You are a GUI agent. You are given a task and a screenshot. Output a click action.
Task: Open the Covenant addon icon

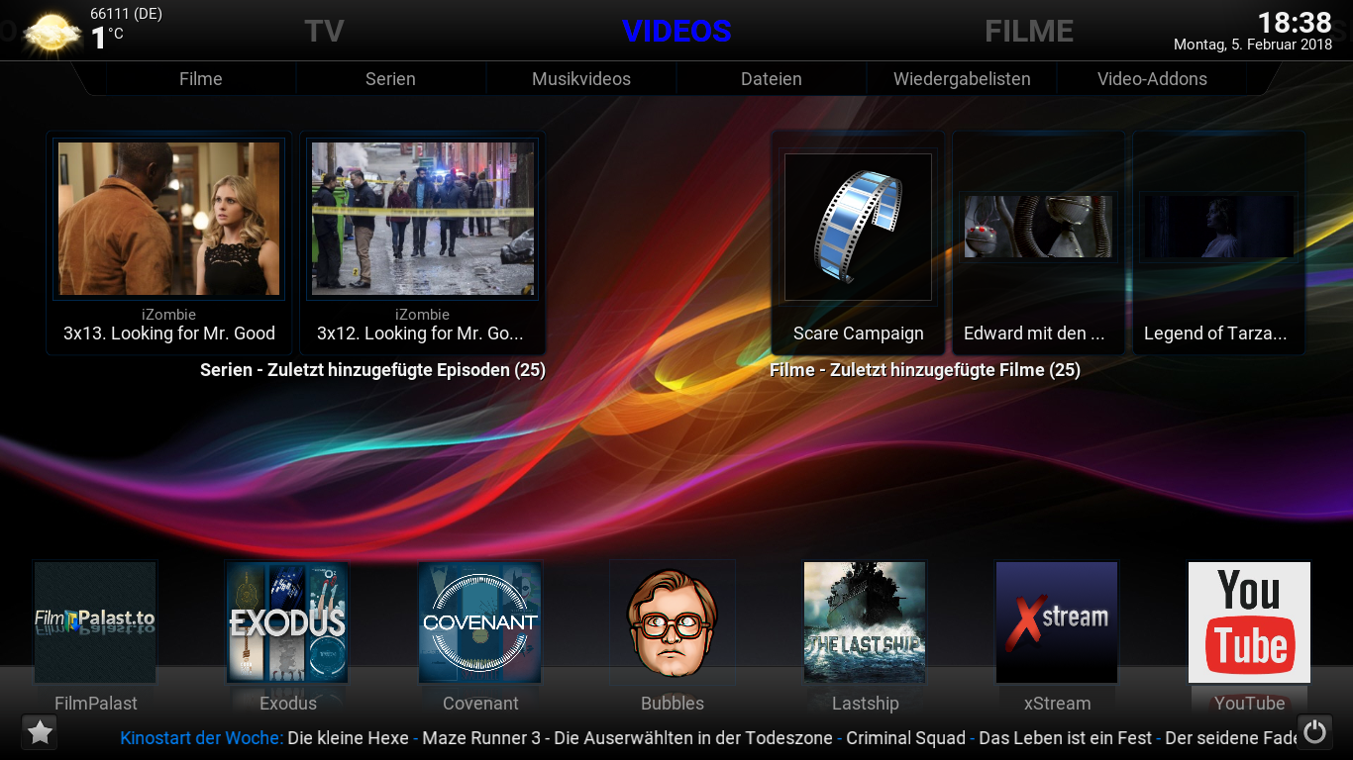(x=480, y=622)
